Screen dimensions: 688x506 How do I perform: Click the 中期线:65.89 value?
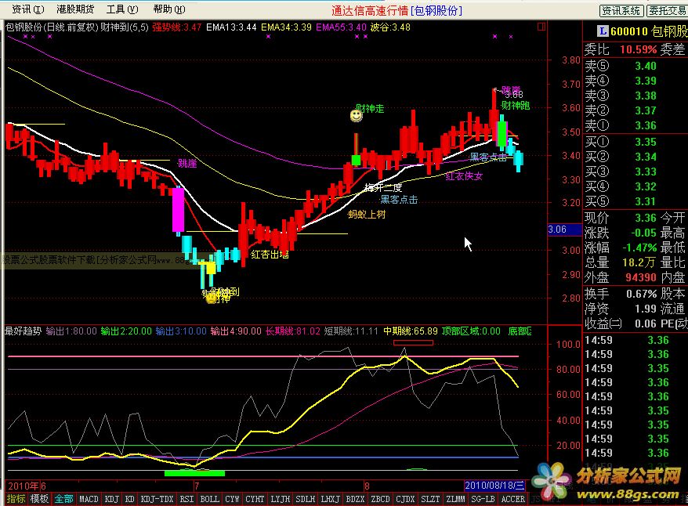[411, 331]
